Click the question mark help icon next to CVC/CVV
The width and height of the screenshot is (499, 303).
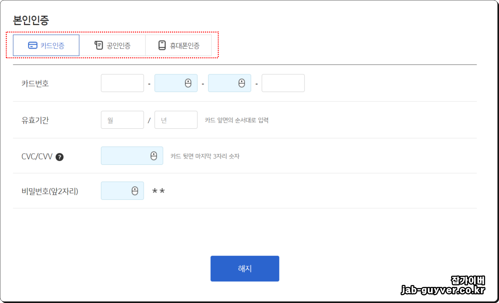tap(60, 157)
